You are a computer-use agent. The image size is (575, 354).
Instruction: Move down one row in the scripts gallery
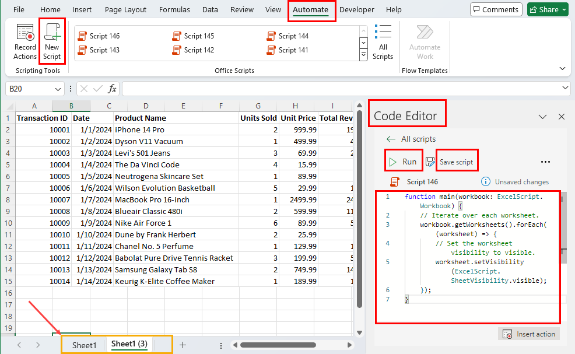pos(363,43)
